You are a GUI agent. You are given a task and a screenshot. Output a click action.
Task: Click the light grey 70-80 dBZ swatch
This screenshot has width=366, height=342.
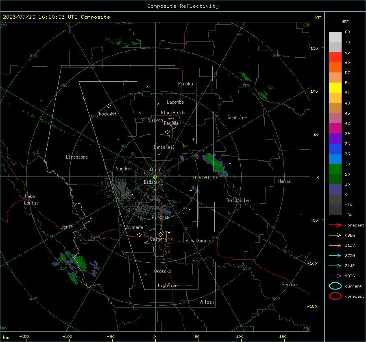click(x=335, y=37)
